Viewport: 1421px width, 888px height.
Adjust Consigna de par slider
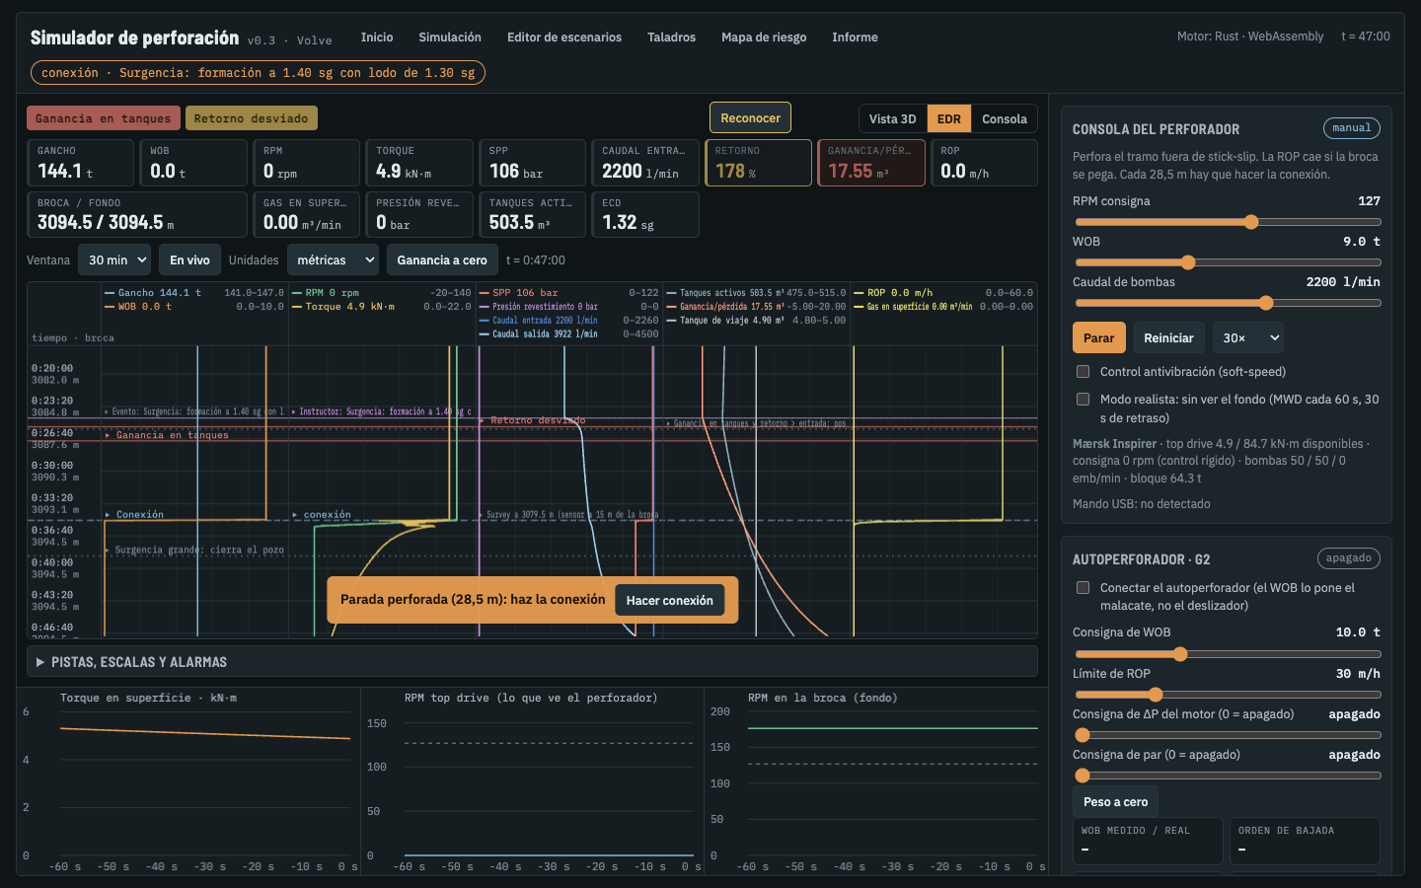click(1227, 776)
